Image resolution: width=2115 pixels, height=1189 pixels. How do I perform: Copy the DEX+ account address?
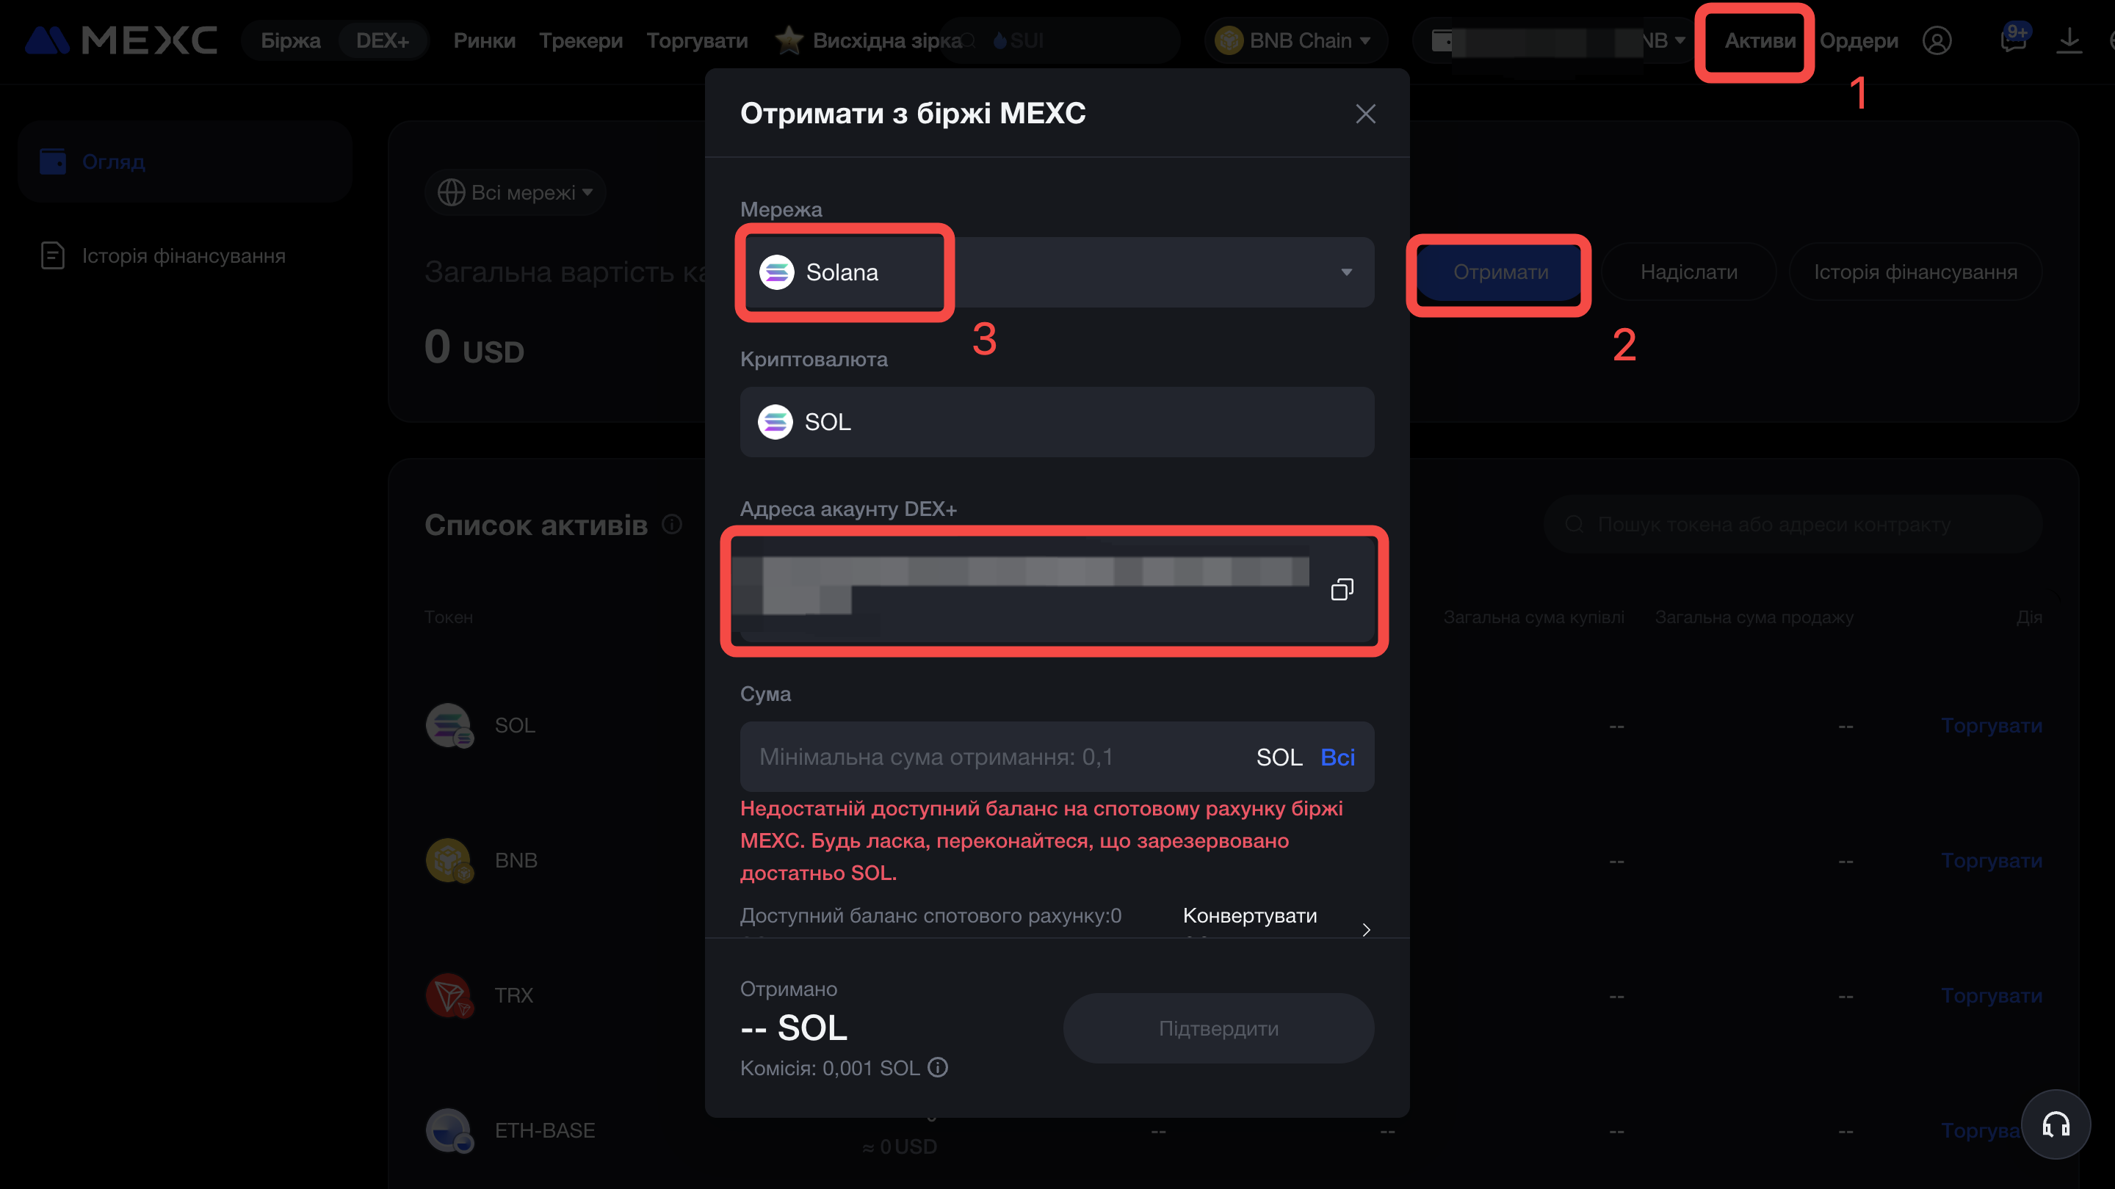click(x=1342, y=589)
